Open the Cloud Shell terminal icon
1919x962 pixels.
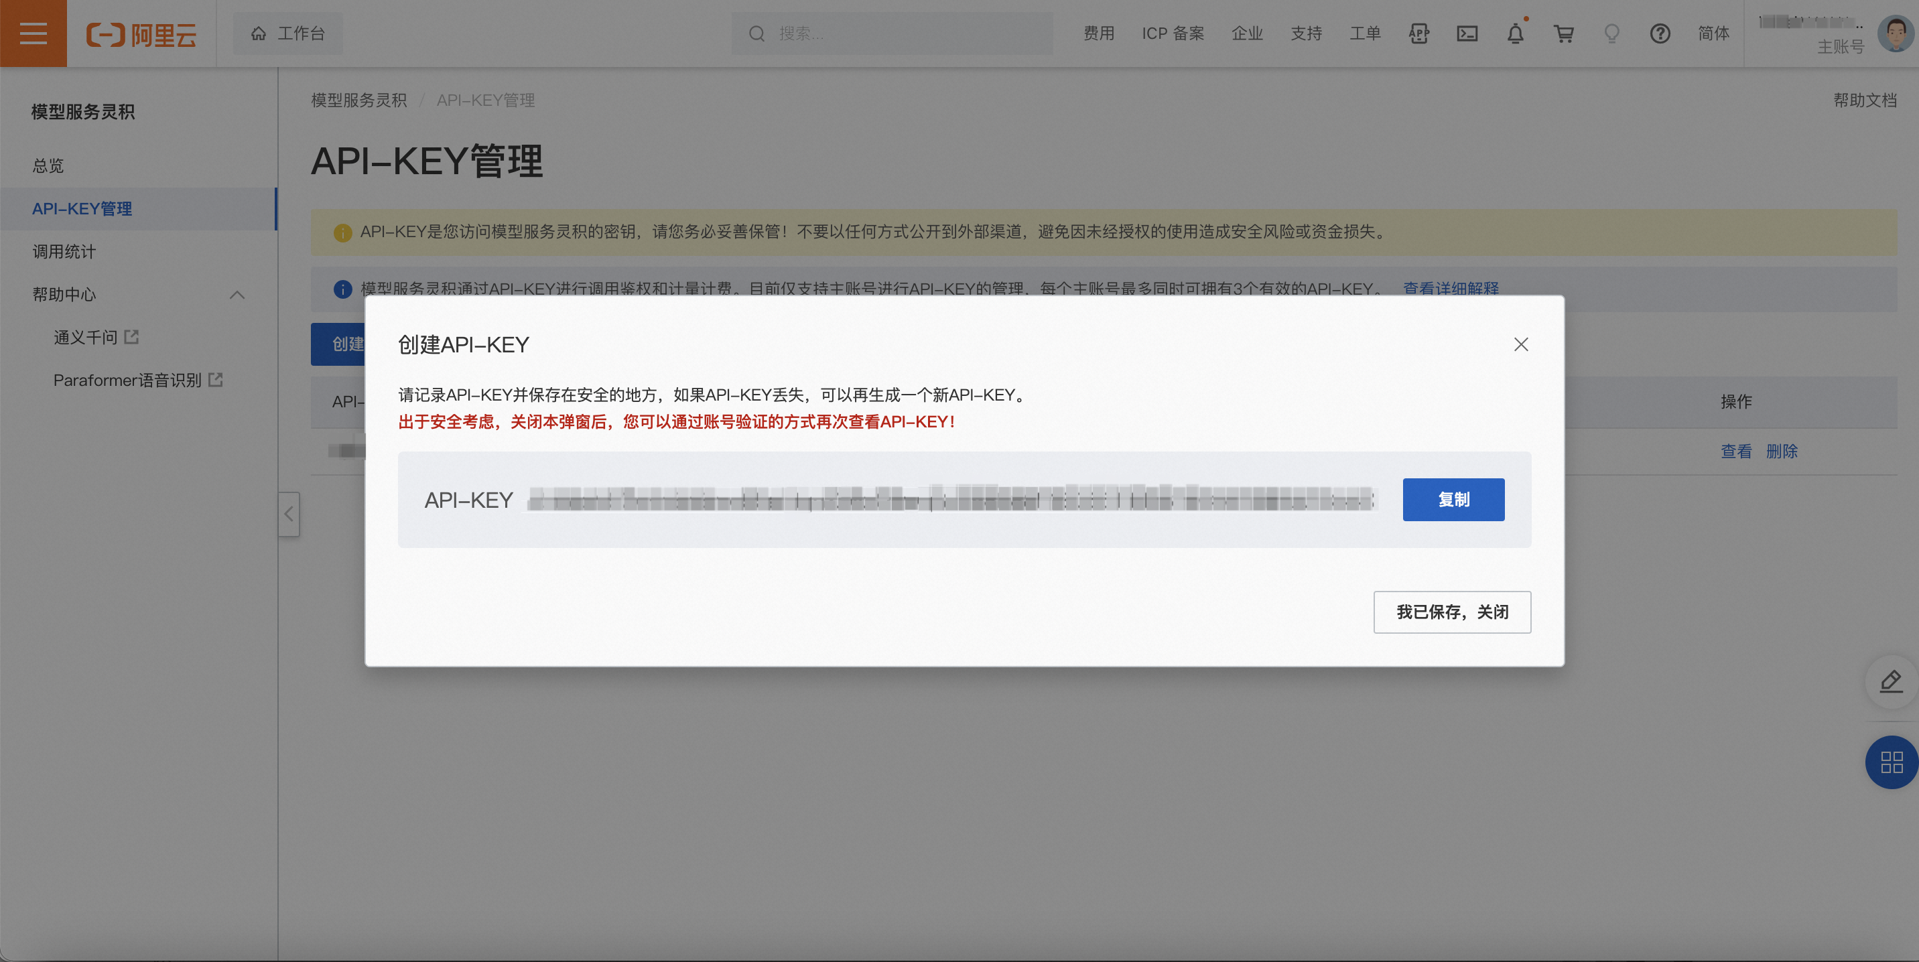(x=1467, y=33)
